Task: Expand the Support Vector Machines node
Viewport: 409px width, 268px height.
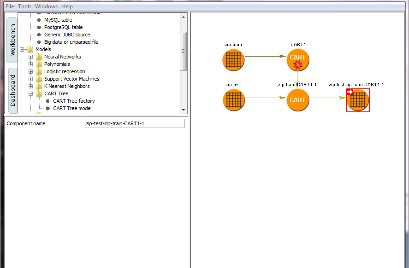Action: (31, 79)
